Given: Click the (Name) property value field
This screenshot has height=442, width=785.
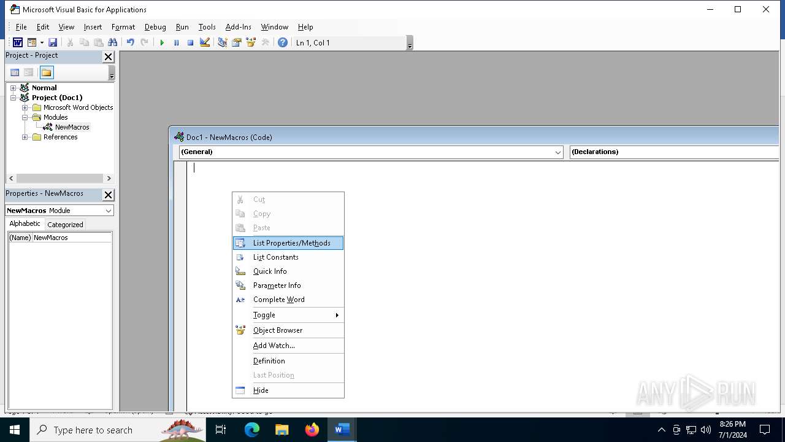Looking at the screenshot, I should point(72,238).
